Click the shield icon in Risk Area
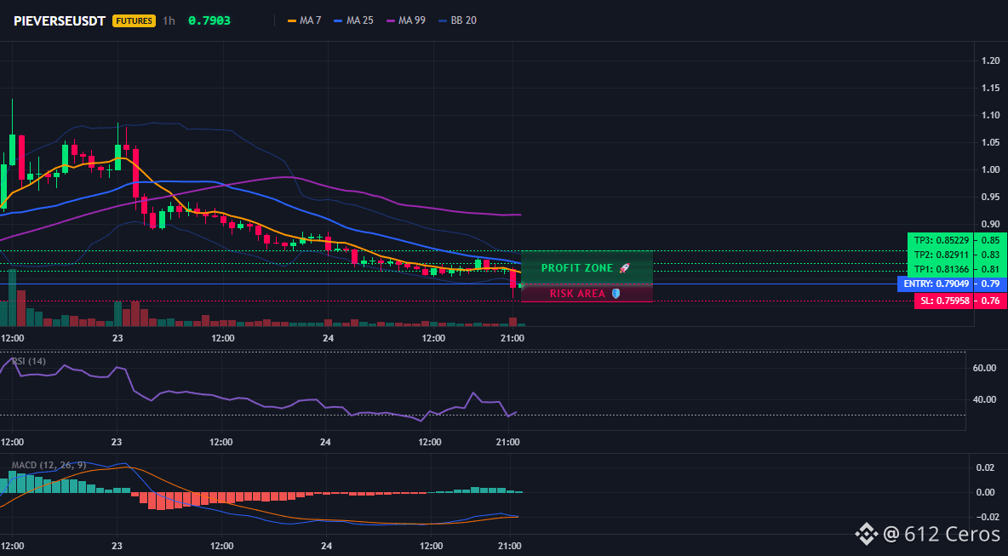 616,294
